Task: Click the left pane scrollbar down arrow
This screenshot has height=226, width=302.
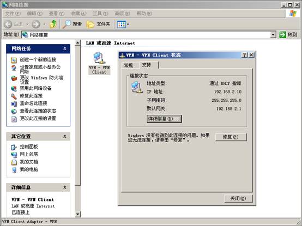Action: [77, 214]
